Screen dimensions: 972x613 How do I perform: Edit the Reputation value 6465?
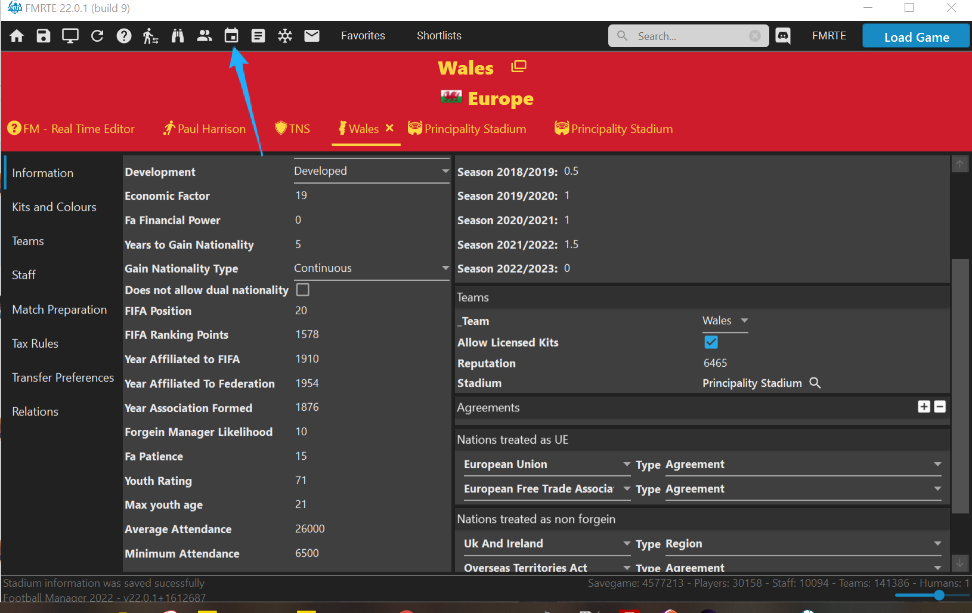pos(716,363)
